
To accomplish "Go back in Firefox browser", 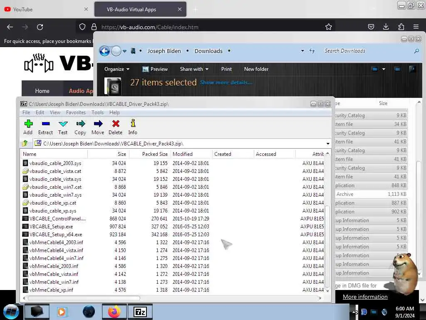I will coord(10,27).
